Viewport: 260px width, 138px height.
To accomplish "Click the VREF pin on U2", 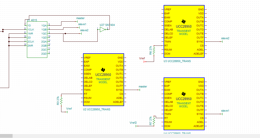I will (87, 58).
